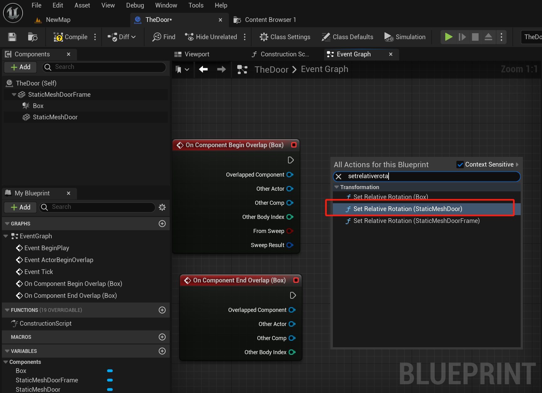
Task: Select ConstructionScript function
Action: click(x=45, y=323)
